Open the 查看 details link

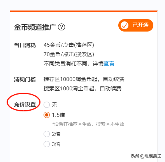(109, 63)
